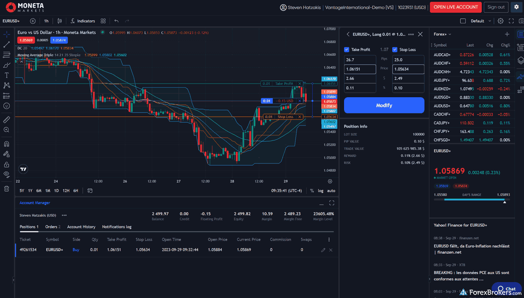Select the zoom in tool
The width and height of the screenshot is (524, 298).
(x=6, y=130)
